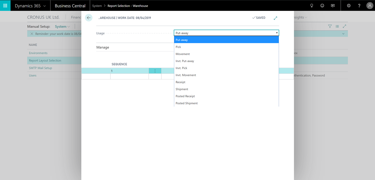This screenshot has height=180, width=375.
Task: Select Put-away in the Usage list
Action: tap(226, 40)
